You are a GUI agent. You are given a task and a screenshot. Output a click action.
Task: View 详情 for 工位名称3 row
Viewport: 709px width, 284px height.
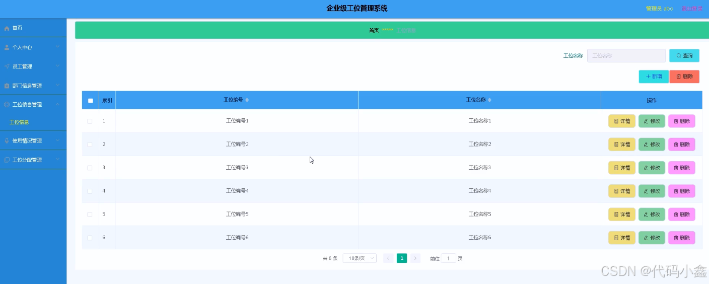pos(622,168)
